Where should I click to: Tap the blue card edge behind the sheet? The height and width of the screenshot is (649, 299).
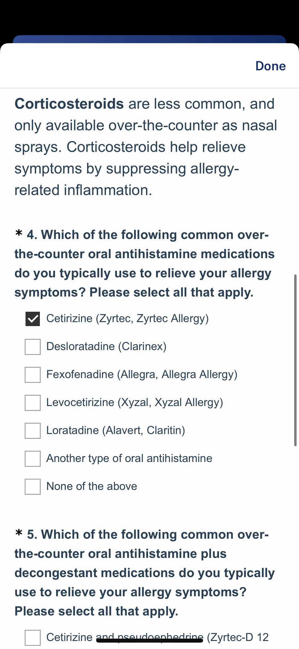tap(149, 39)
